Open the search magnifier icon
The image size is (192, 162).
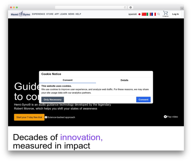coord(159,14)
